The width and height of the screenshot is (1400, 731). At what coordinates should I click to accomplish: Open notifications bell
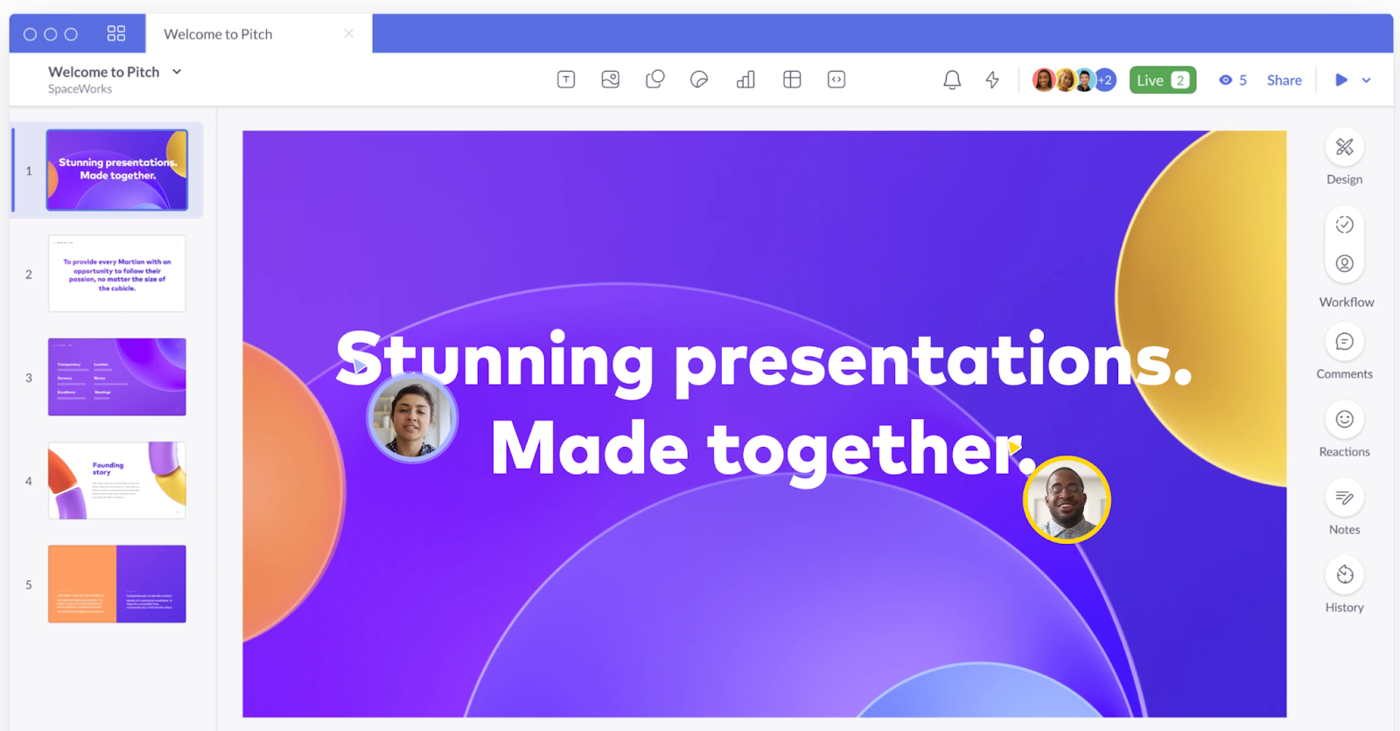click(952, 80)
